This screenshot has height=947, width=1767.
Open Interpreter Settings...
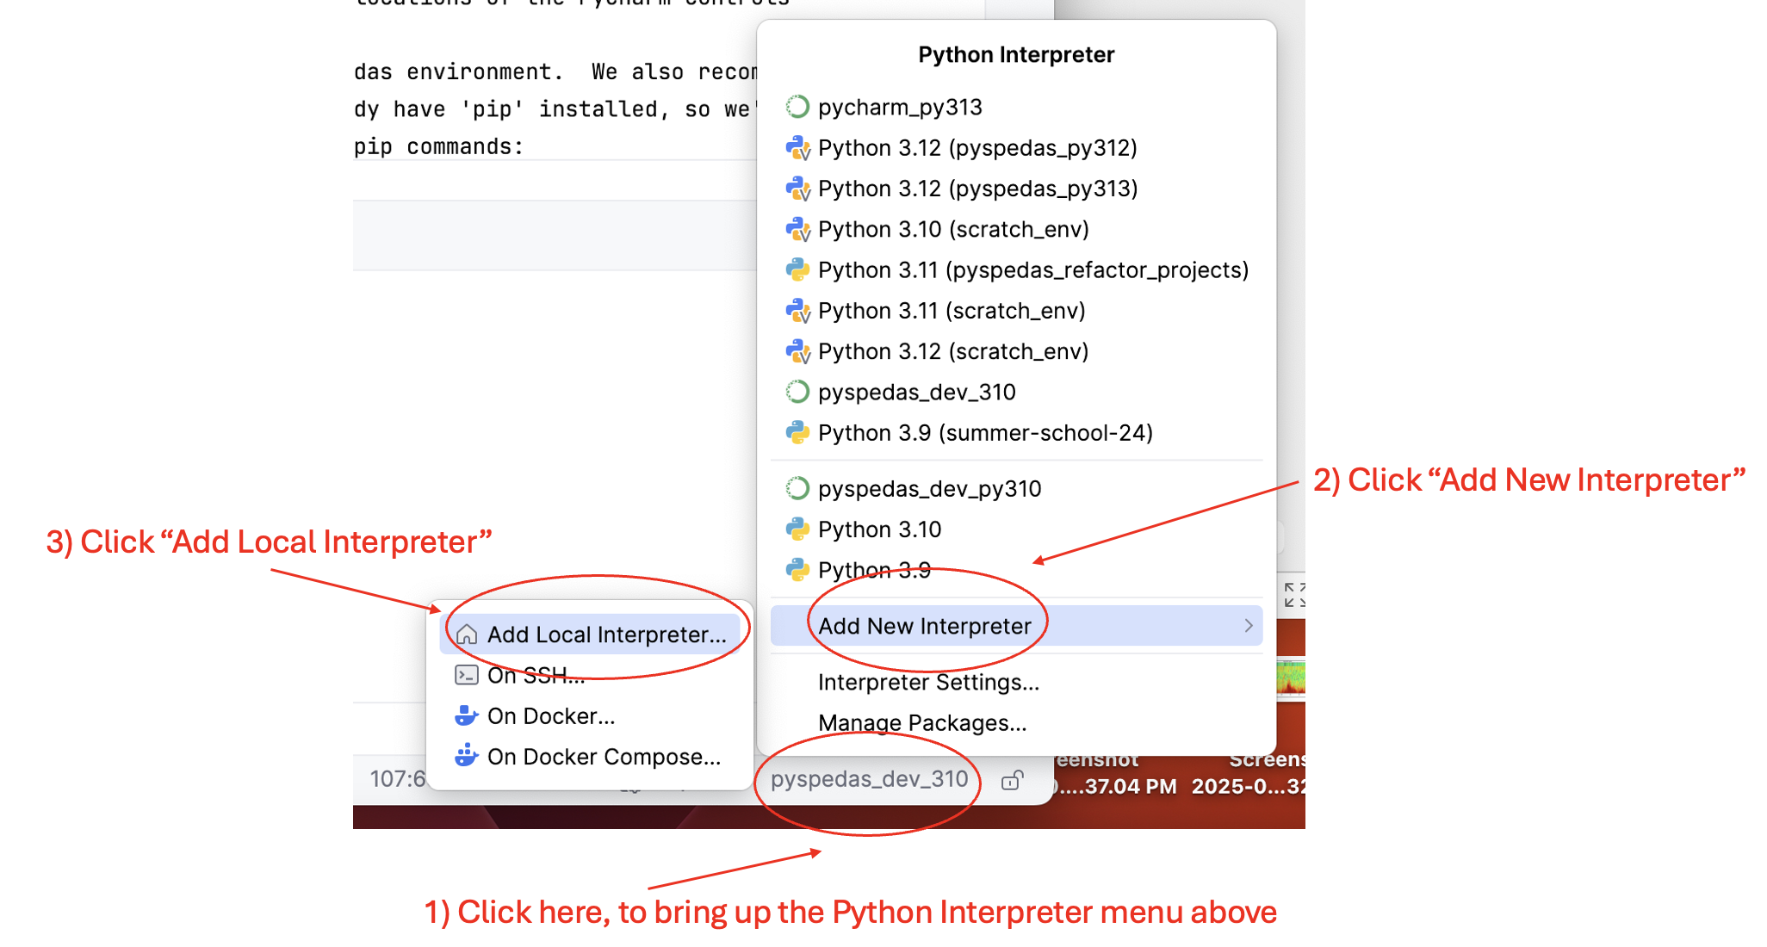point(1016,683)
